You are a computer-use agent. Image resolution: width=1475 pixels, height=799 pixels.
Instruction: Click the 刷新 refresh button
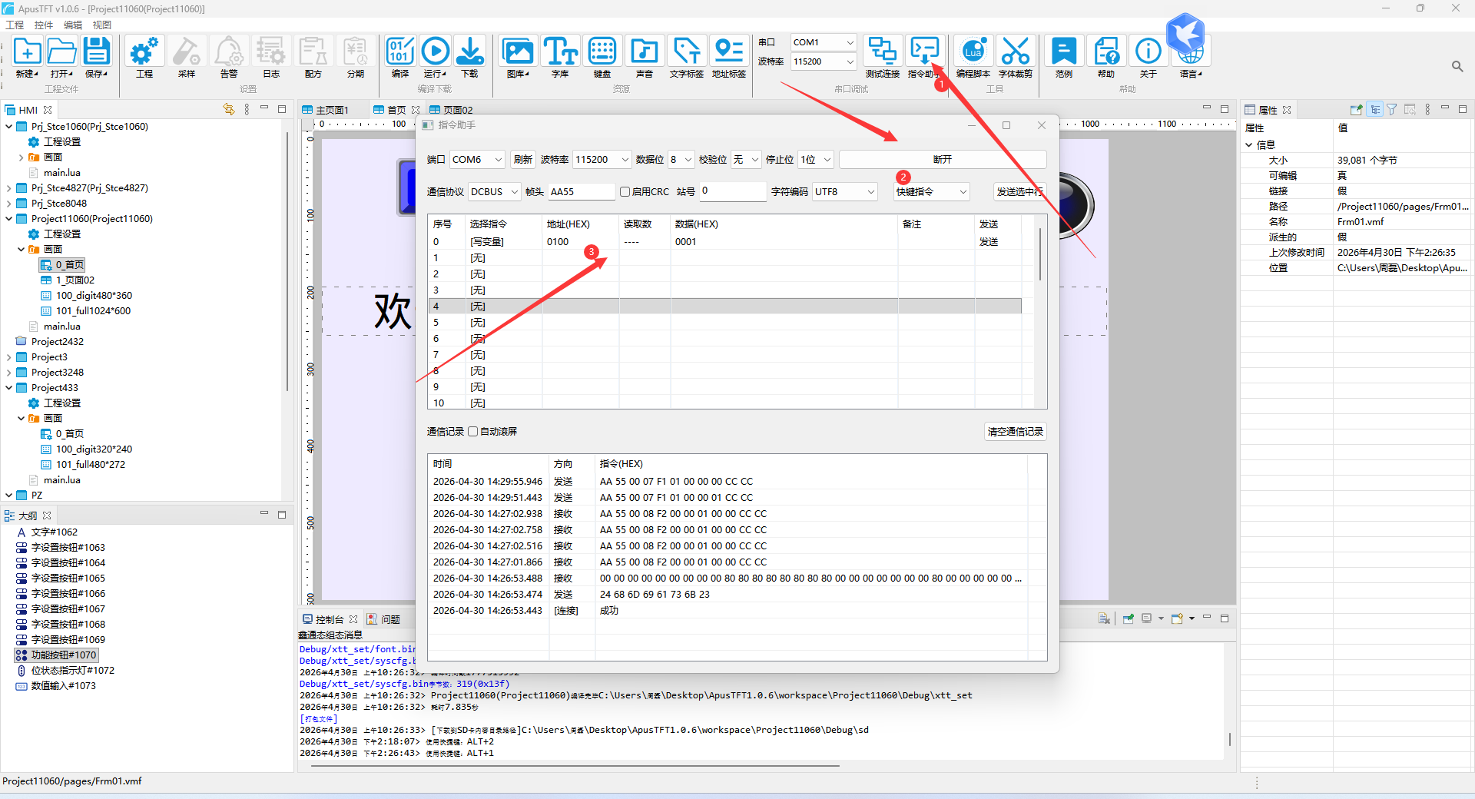pos(523,160)
